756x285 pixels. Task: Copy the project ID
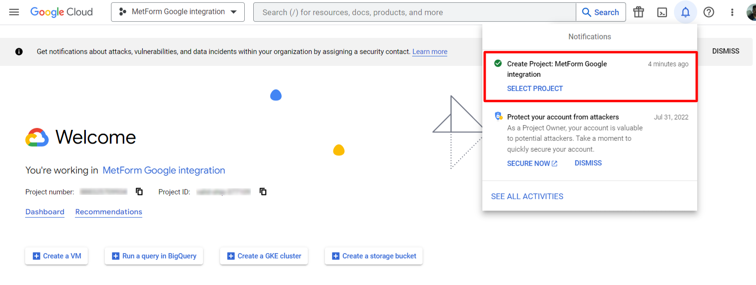coord(263,192)
